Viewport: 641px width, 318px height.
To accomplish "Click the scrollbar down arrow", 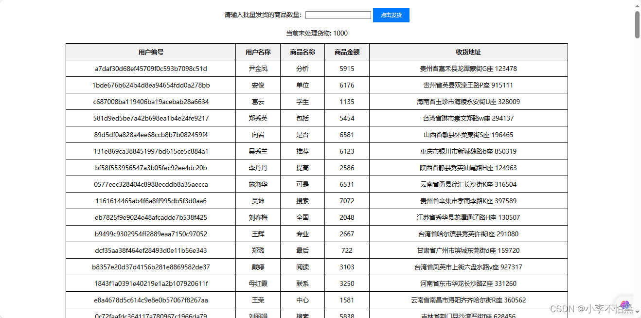I will (637, 312).
